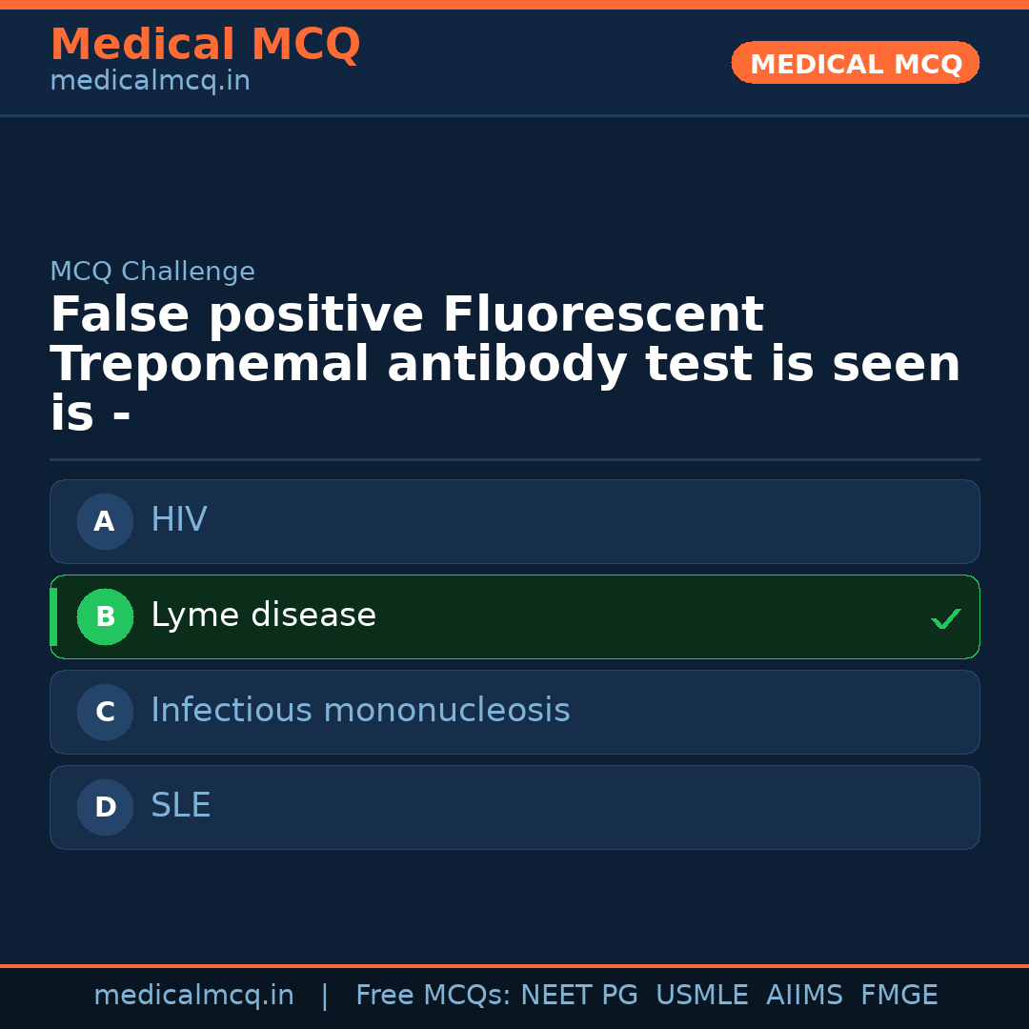
Task: Click the letter A option circle
Action: (x=105, y=521)
